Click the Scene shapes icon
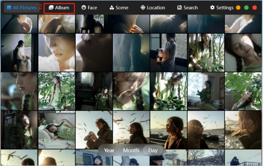This screenshot has width=263, height=166. tap(112, 7)
